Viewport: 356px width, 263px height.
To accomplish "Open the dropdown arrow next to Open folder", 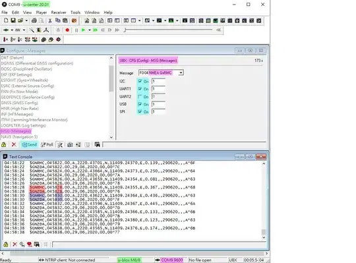I will tap(26, 20).
